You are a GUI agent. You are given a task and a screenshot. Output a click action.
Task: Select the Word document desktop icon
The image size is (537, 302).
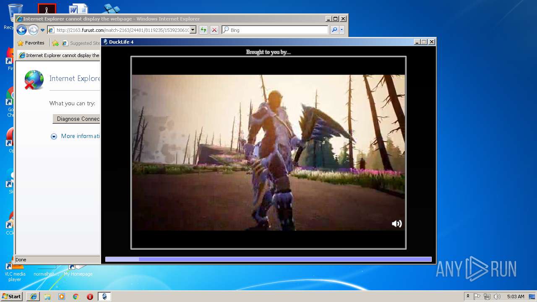click(x=78, y=9)
